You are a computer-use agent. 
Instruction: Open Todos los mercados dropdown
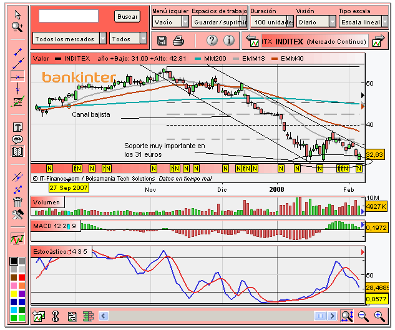coord(69,39)
